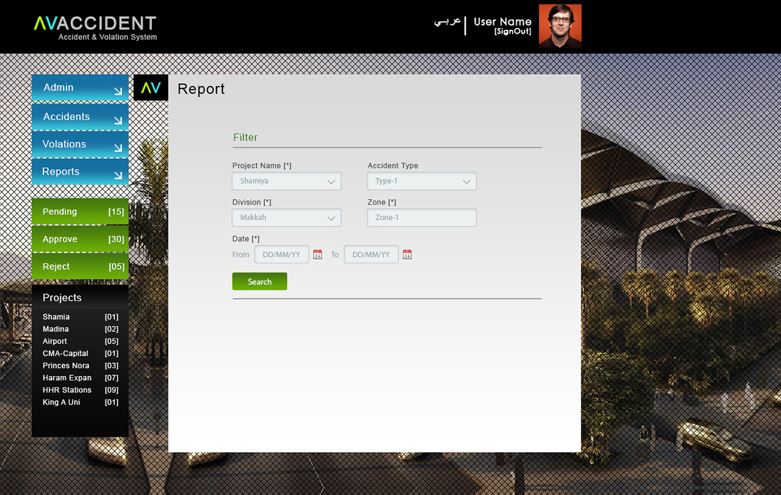Open the Project Name dropdown

(x=286, y=181)
